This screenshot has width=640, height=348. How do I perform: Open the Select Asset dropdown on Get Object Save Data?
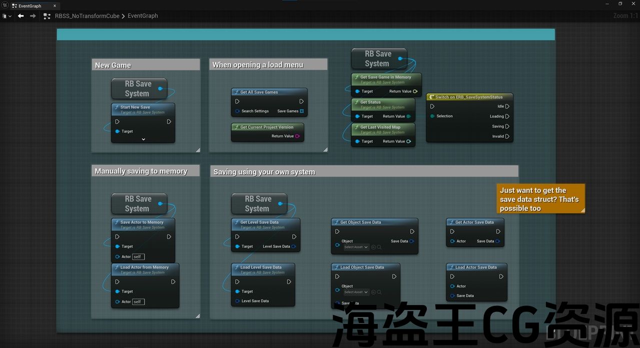[356, 247]
